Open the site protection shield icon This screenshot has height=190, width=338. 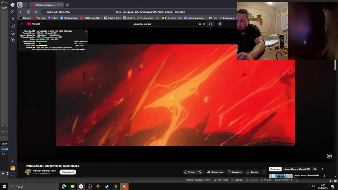click(x=44, y=12)
